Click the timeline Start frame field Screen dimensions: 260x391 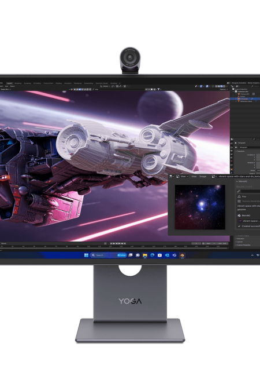[x=210, y=243]
